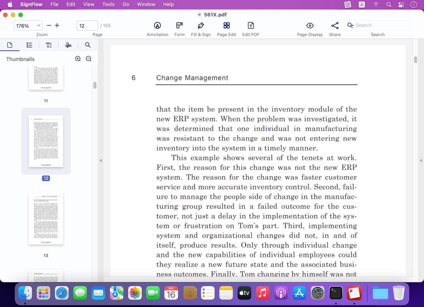Open the document Outline sidebar view
This screenshot has height=307, width=424.
pos(29,45)
